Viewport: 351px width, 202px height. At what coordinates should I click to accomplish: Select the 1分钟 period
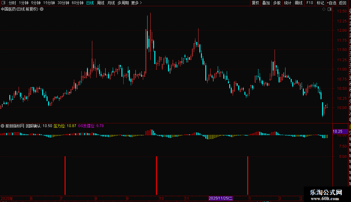pos(24,3)
